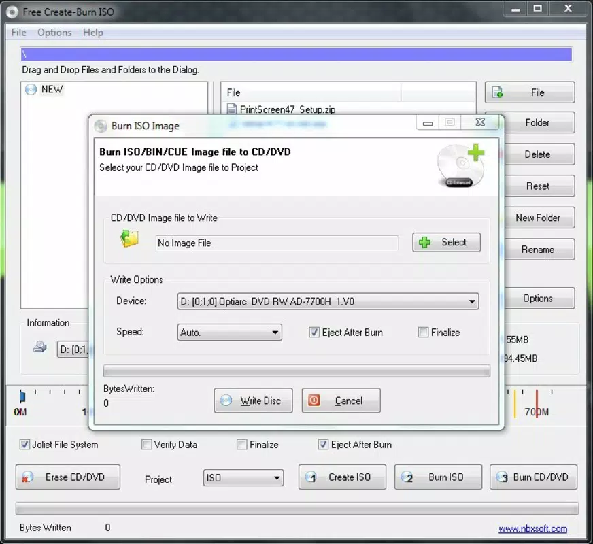Select the NEW disc tree item
Viewport: 593px width, 544px height.
coord(52,90)
